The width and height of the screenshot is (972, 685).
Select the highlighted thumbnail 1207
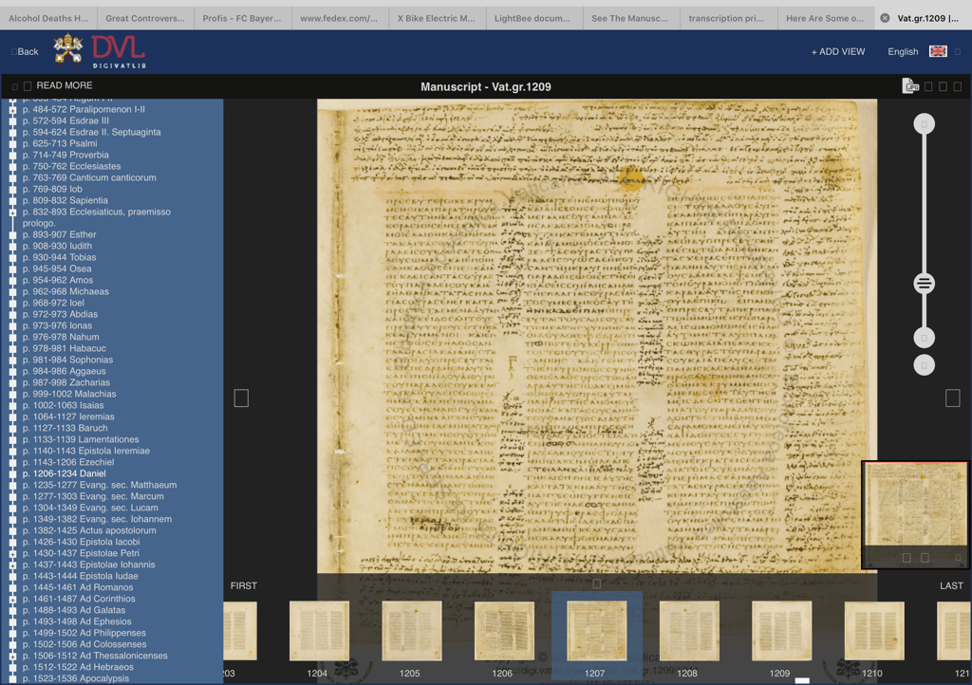(x=596, y=631)
